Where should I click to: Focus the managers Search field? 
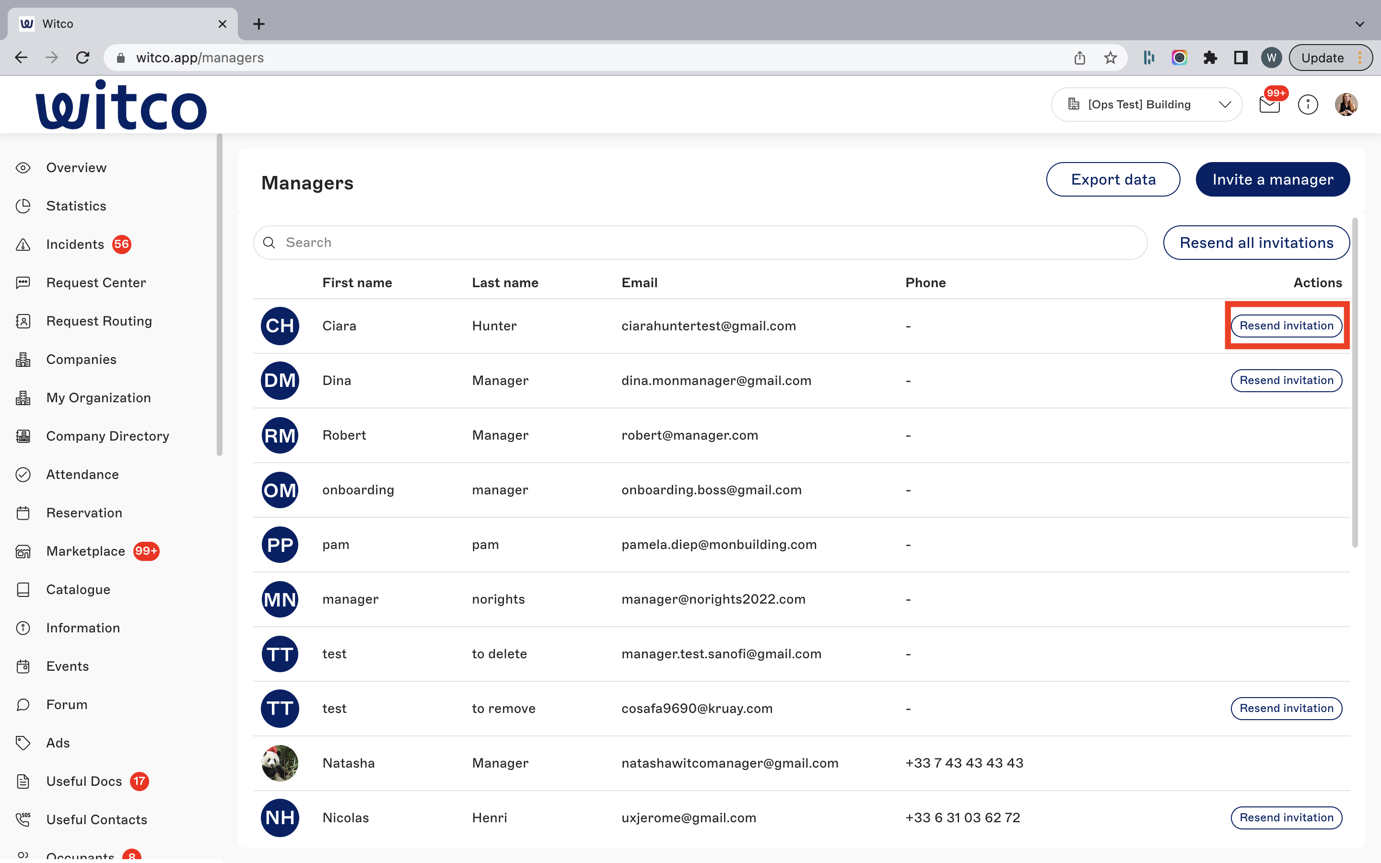click(700, 243)
